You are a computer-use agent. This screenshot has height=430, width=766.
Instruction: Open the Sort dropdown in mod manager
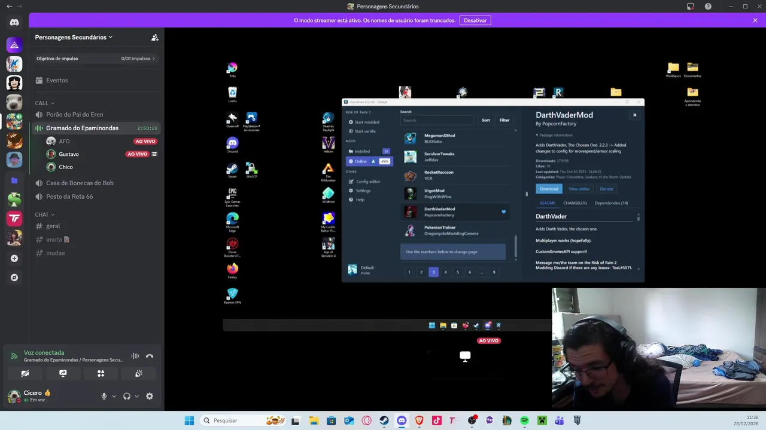pyautogui.click(x=486, y=120)
